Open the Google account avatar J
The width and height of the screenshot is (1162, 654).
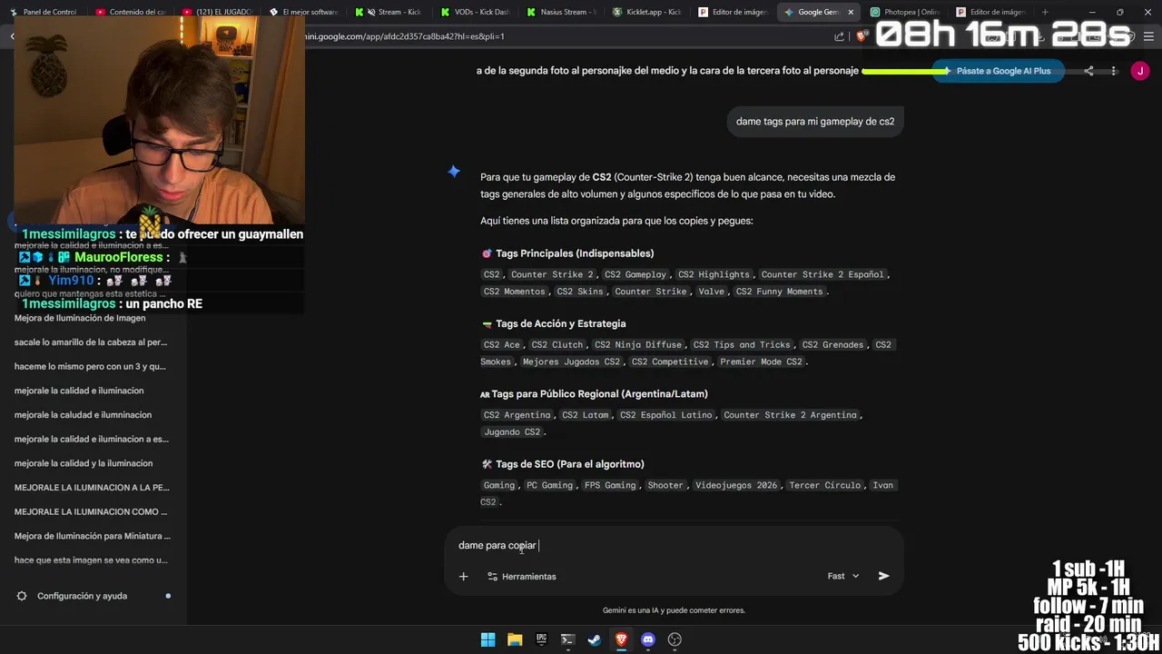(x=1140, y=71)
